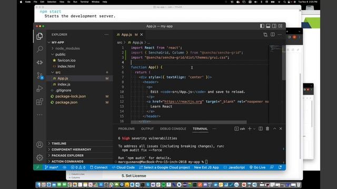The height and width of the screenshot is (189, 337).
Task: Open Explorer panel more actions ellipsis
Action: pyautogui.click(x=106, y=35)
